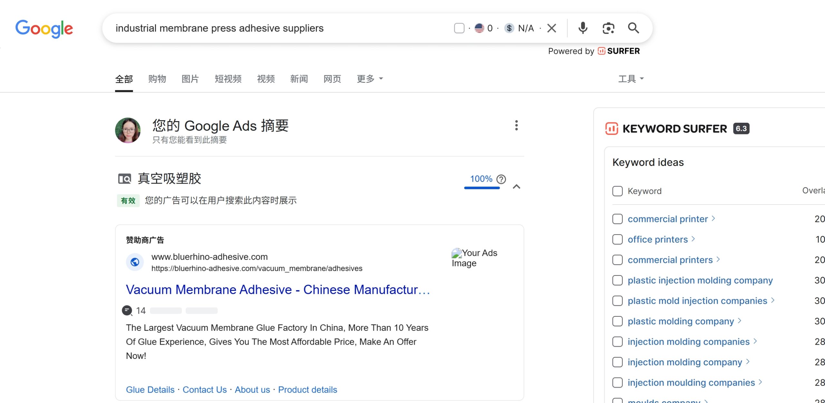Screen dimensions: 825x403
Task: Open the About us sitelink
Action: click(x=252, y=390)
